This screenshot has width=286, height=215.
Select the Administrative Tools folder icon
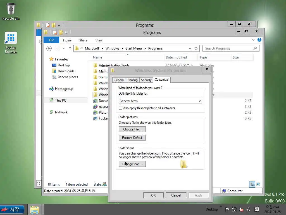point(95,65)
